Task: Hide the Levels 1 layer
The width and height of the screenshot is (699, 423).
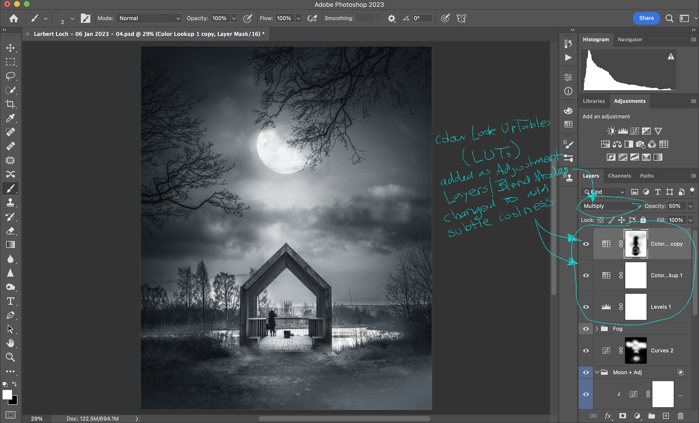Action: point(586,307)
